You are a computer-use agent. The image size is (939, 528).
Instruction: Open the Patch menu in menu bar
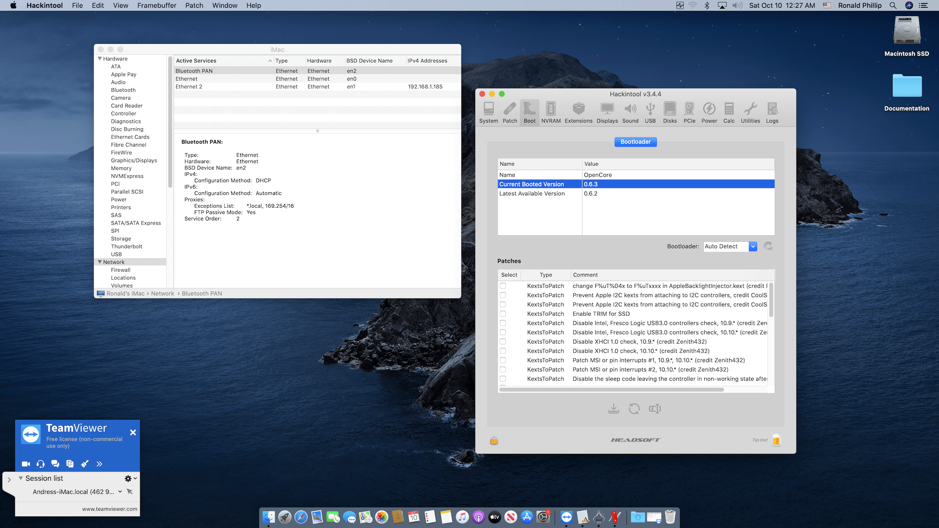pyautogui.click(x=194, y=5)
